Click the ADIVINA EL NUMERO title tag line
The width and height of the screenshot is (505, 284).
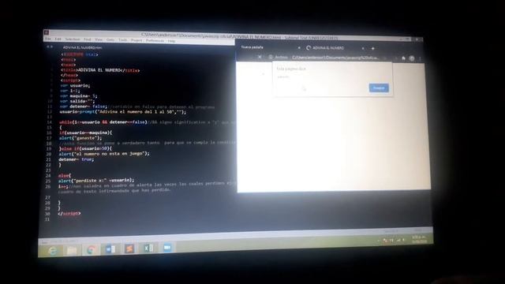(100, 70)
